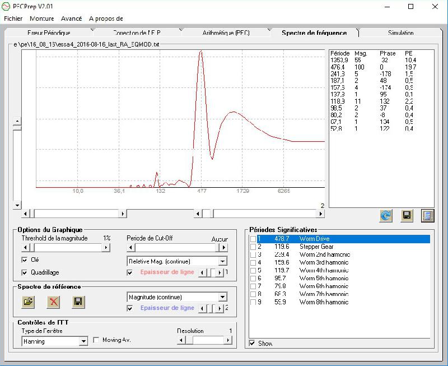Screen dimensions: 448x366
Task: Enable the Moving Av. checkbox
Action: [96, 340]
